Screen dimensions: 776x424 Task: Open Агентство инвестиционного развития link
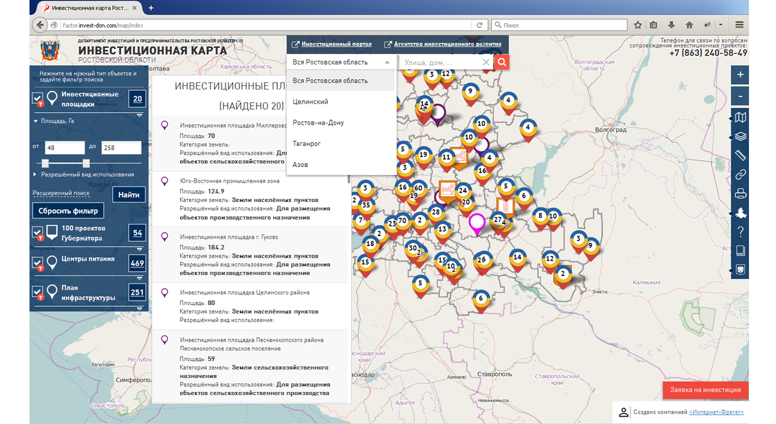[448, 44]
